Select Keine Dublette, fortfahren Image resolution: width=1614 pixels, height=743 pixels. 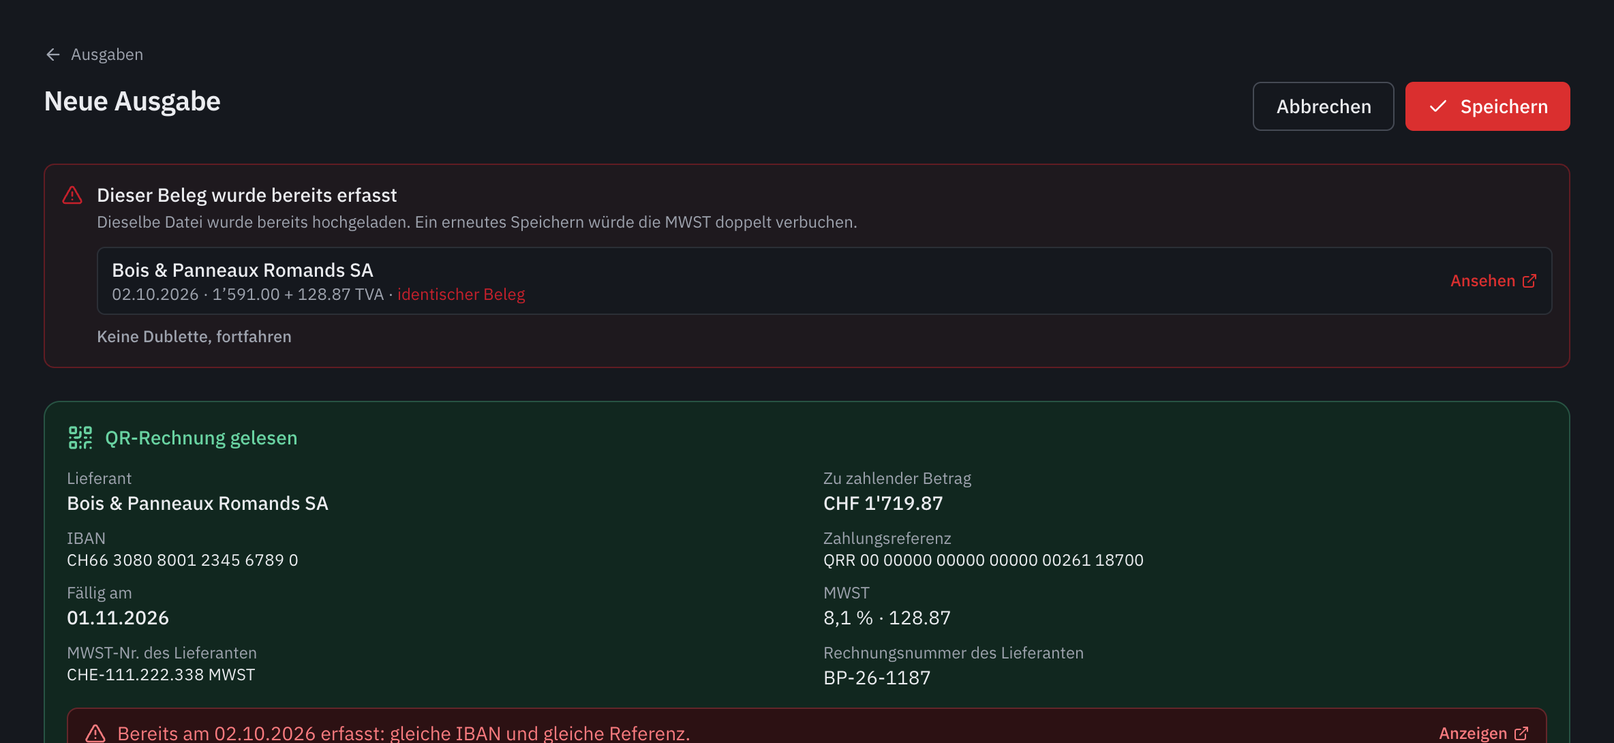click(x=194, y=337)
